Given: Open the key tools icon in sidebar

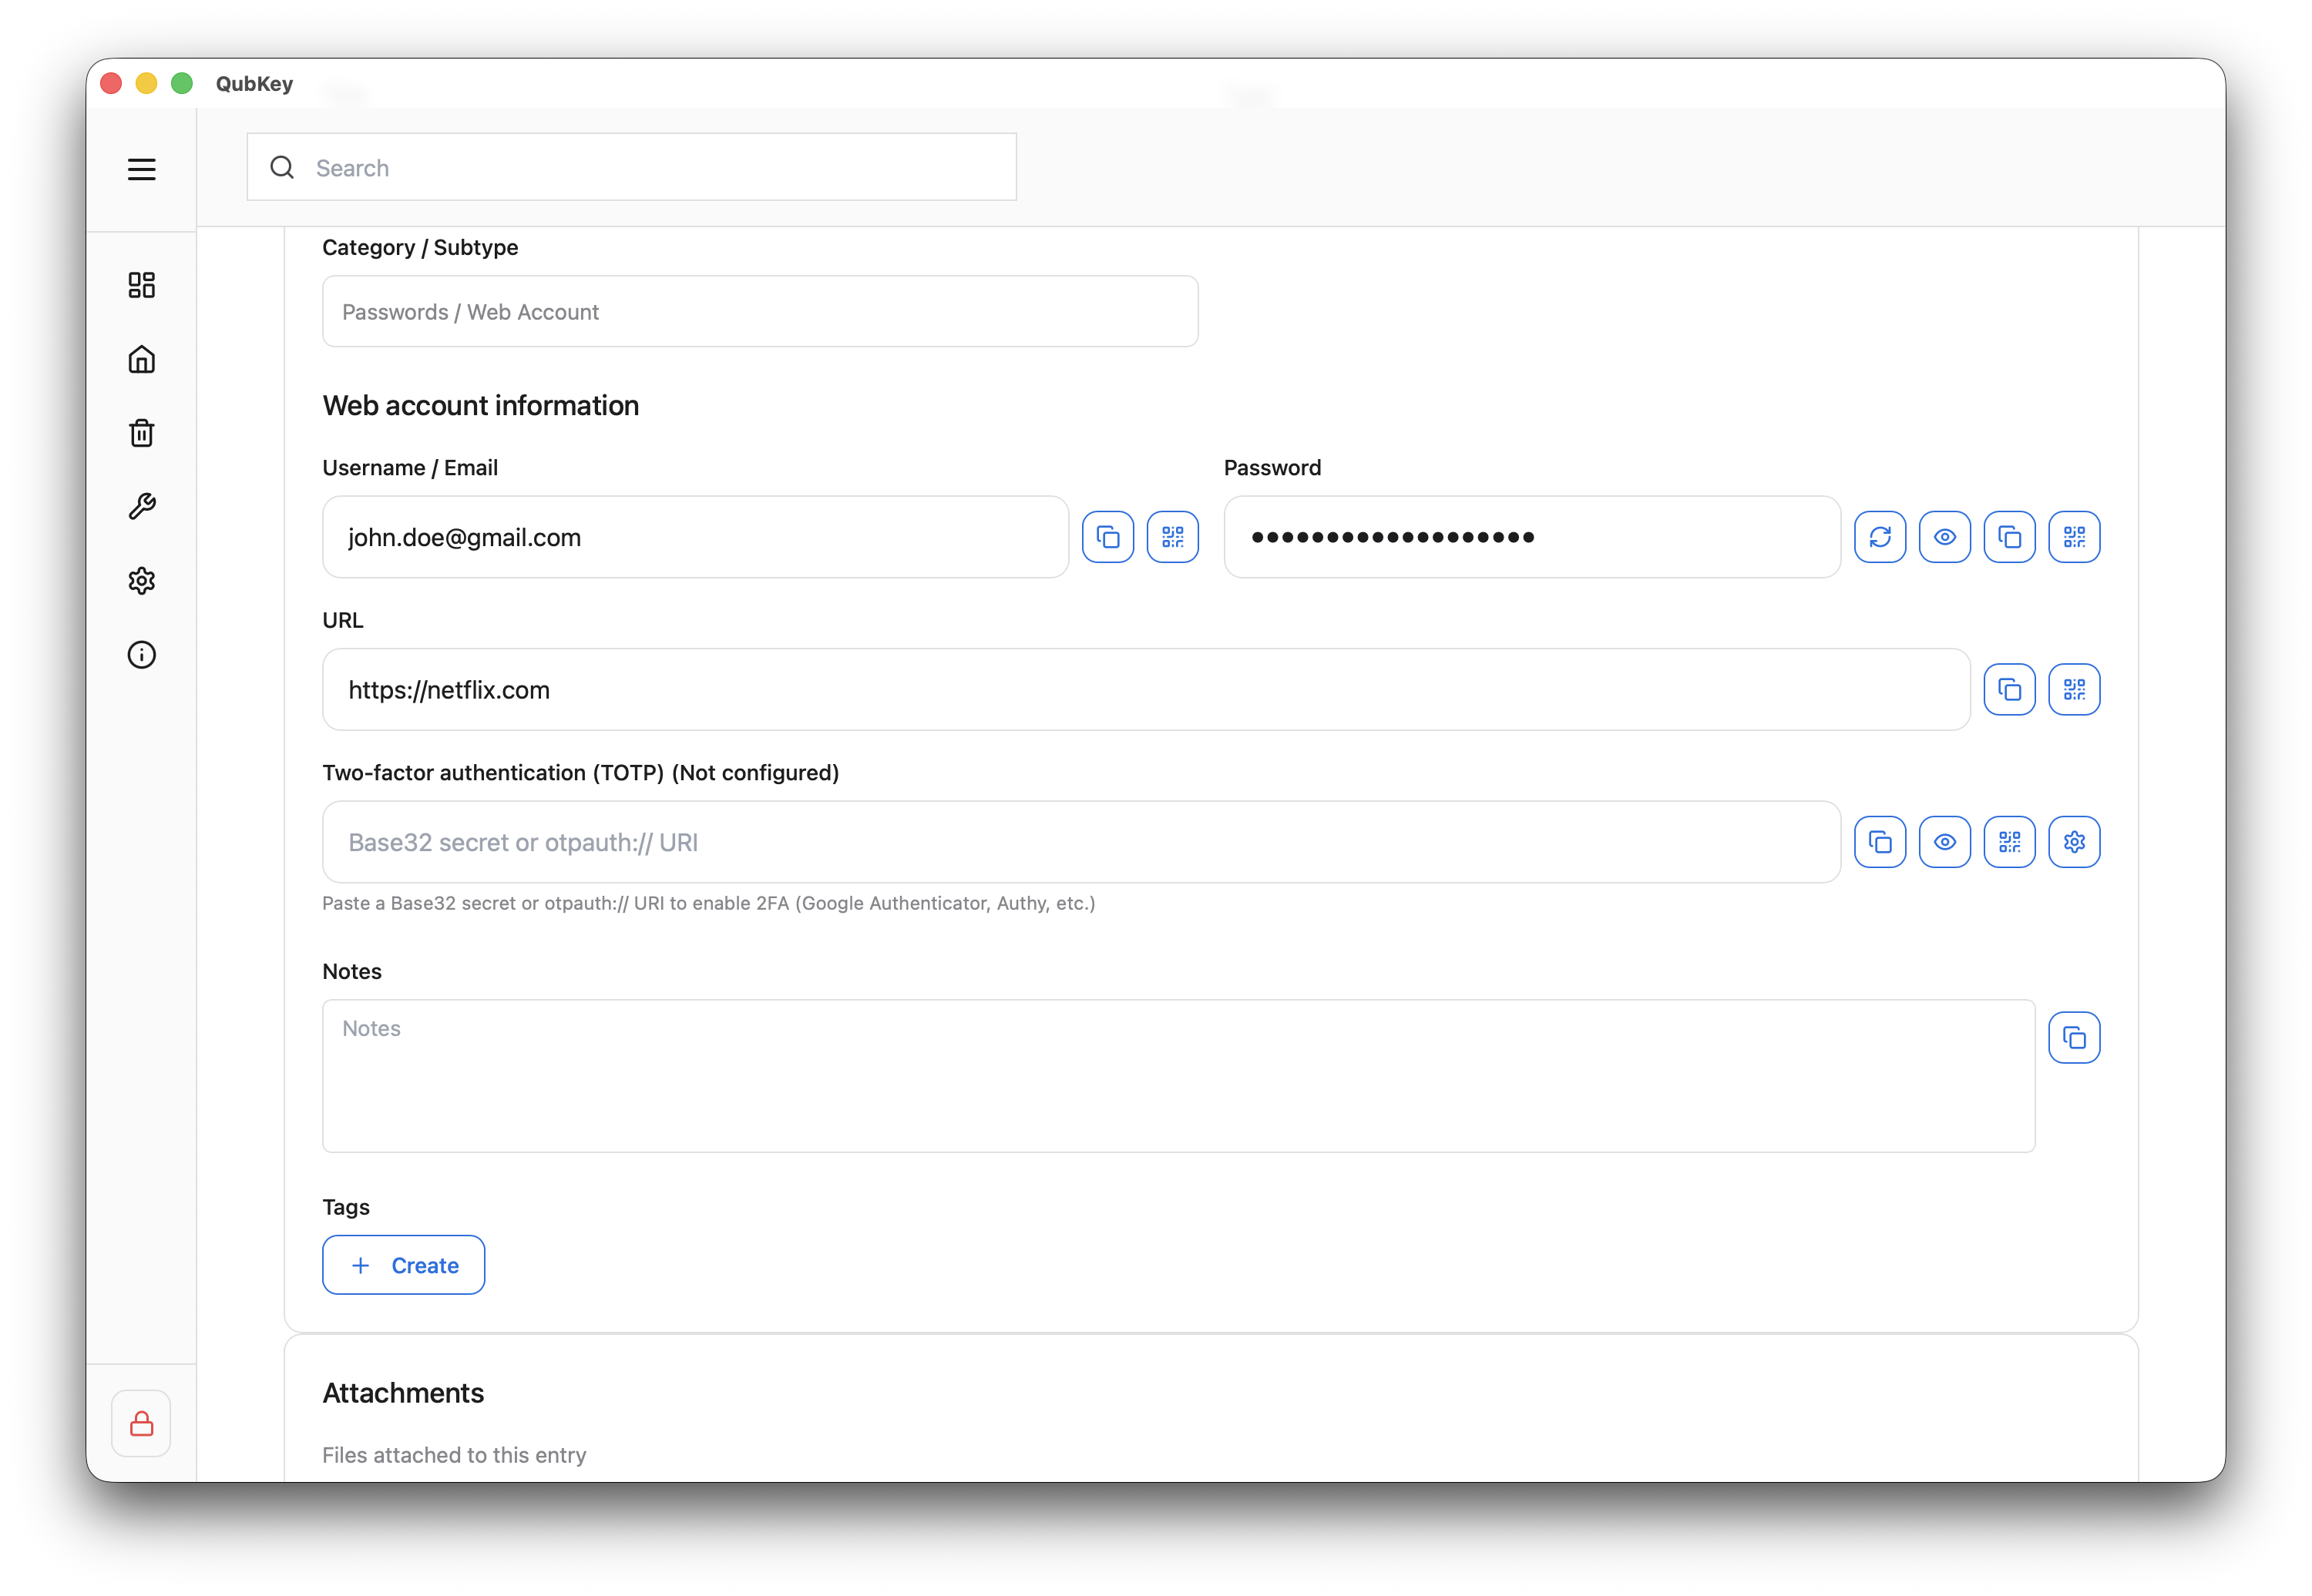Looking at the screenshot, I should pyautogui.click(x=141, y=507).
